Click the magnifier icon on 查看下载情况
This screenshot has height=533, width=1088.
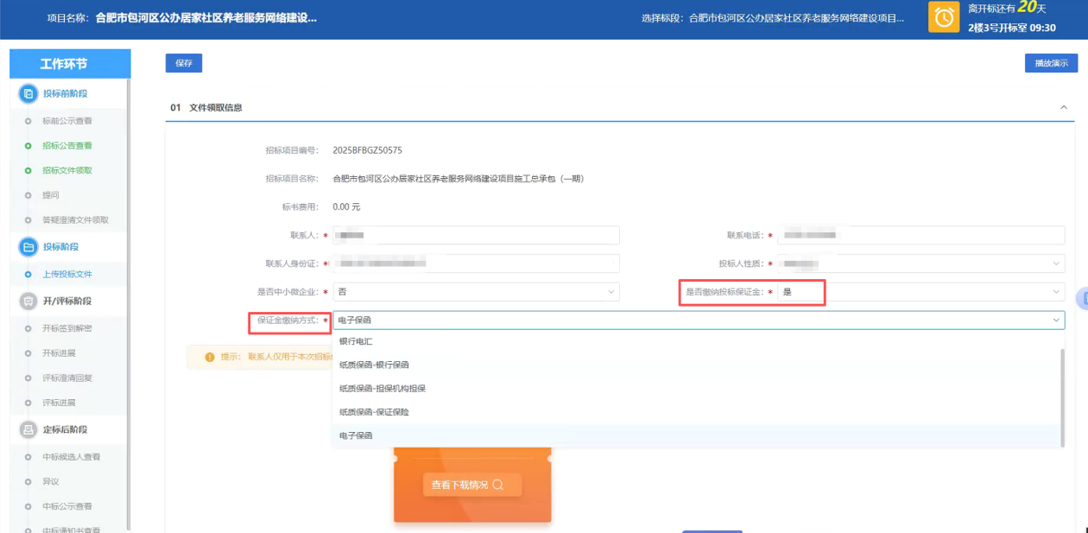coord(497,485)
